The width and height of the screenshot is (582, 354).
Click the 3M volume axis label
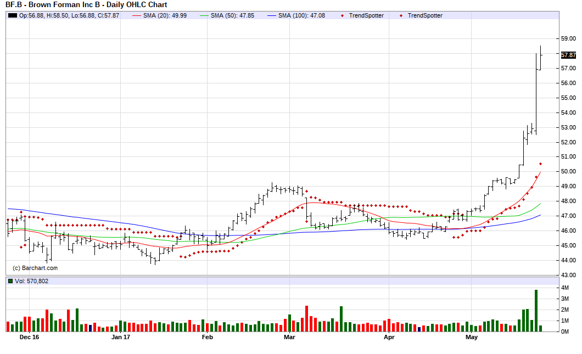click(565, 299)
